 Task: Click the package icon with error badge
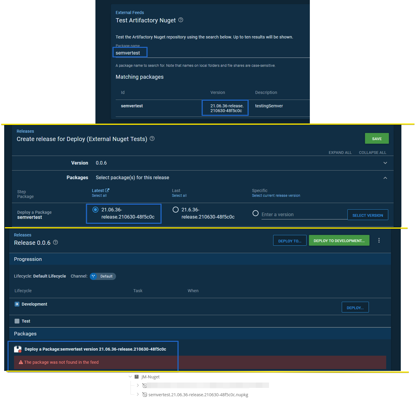pos(18,349)
